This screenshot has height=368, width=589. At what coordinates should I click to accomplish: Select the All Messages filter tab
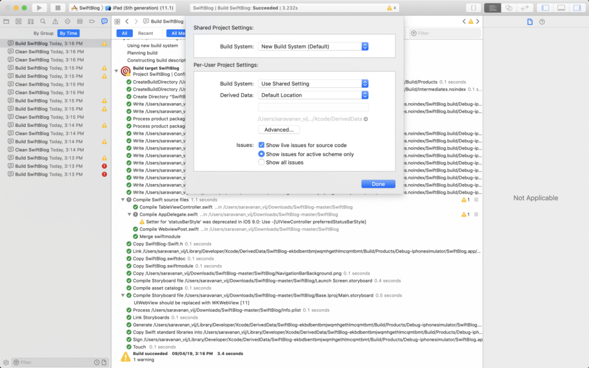point(177,33)
